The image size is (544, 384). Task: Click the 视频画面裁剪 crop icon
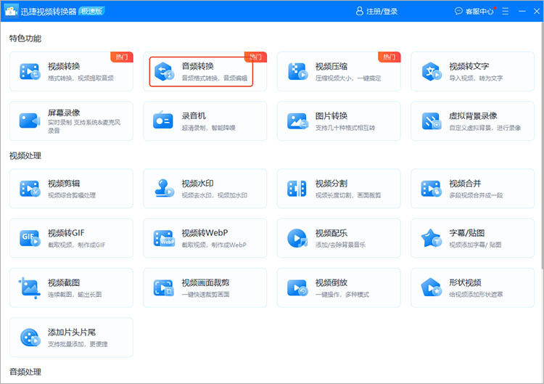163,288
